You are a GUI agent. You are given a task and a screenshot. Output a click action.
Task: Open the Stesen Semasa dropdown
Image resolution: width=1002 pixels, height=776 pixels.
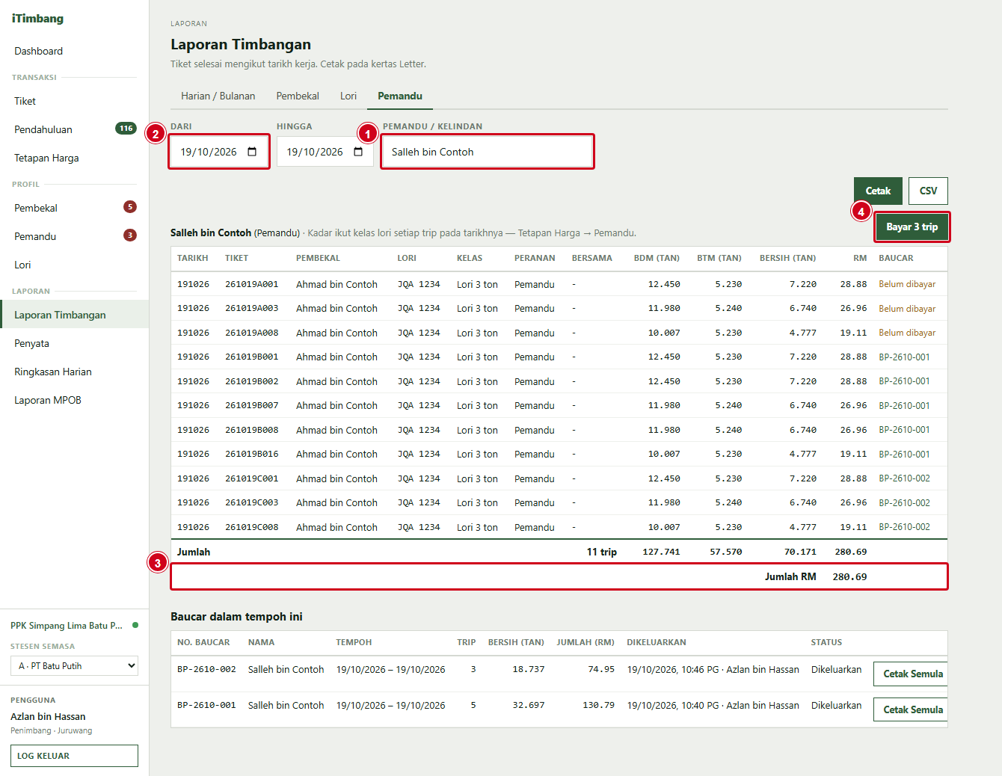pos(75,665)
